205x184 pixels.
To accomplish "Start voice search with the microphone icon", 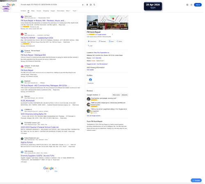I will 87,5.
